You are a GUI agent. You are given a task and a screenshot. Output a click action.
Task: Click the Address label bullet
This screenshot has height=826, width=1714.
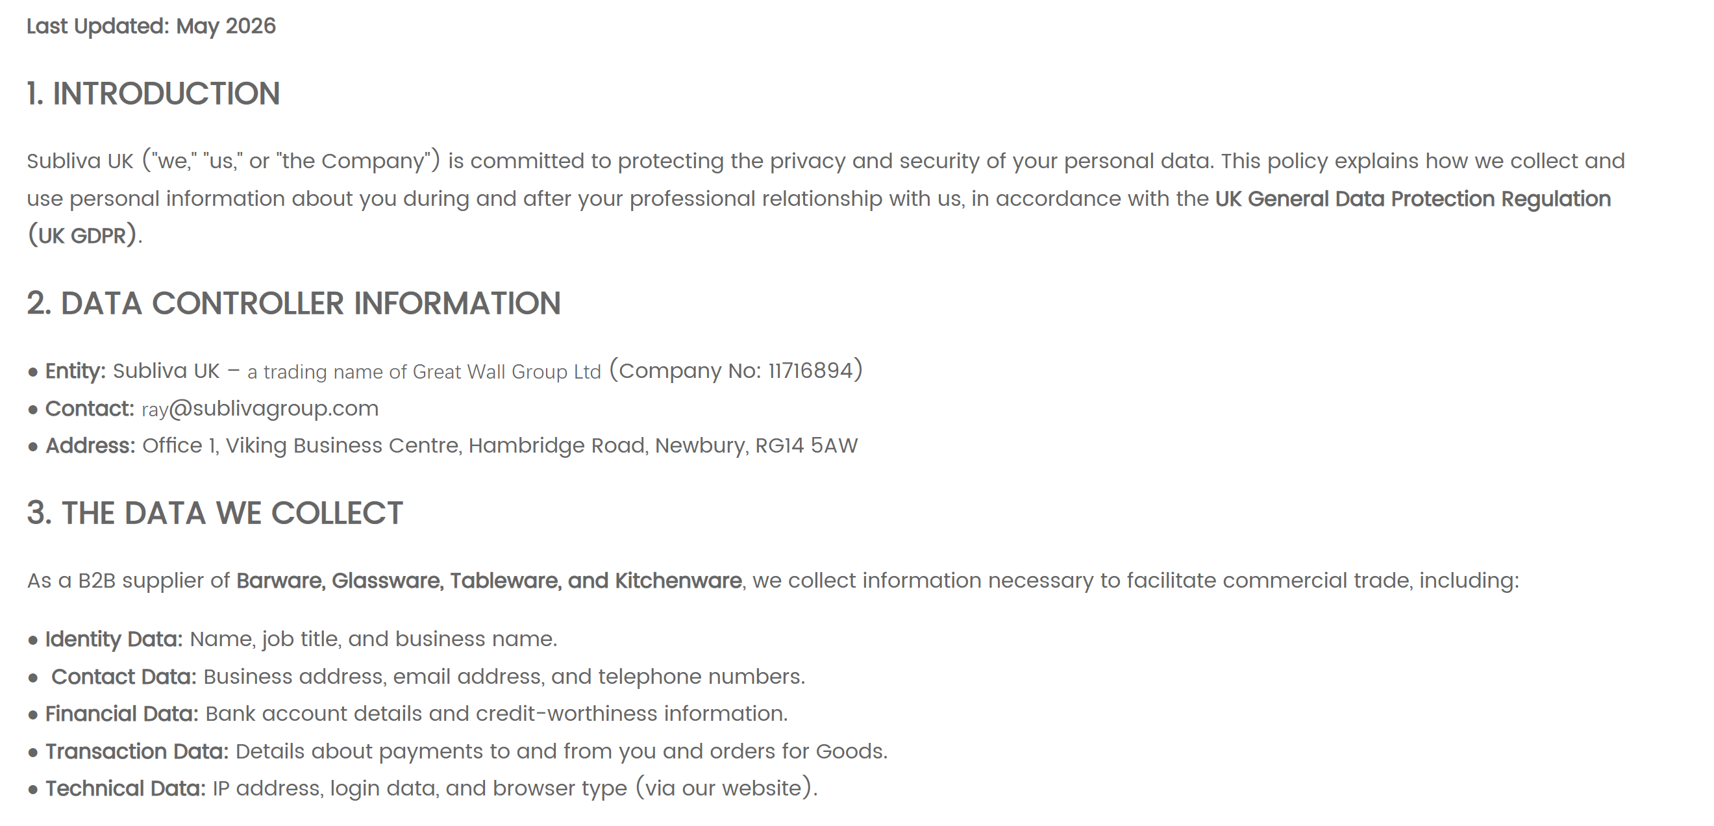[x=90, y=446]
